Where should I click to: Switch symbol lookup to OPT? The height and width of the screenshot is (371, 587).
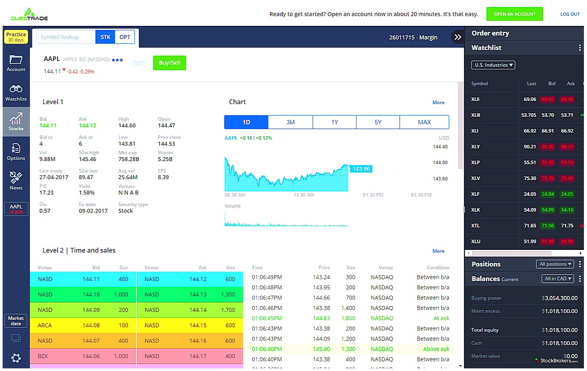[x=125, y=37]
